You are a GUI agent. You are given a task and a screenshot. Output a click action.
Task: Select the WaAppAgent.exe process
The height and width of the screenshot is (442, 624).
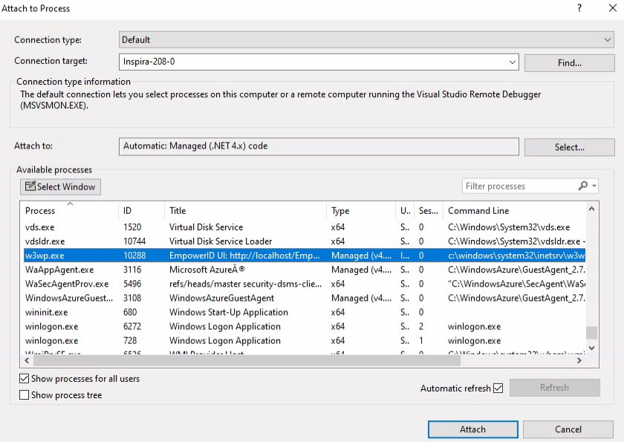click(305, 270)
